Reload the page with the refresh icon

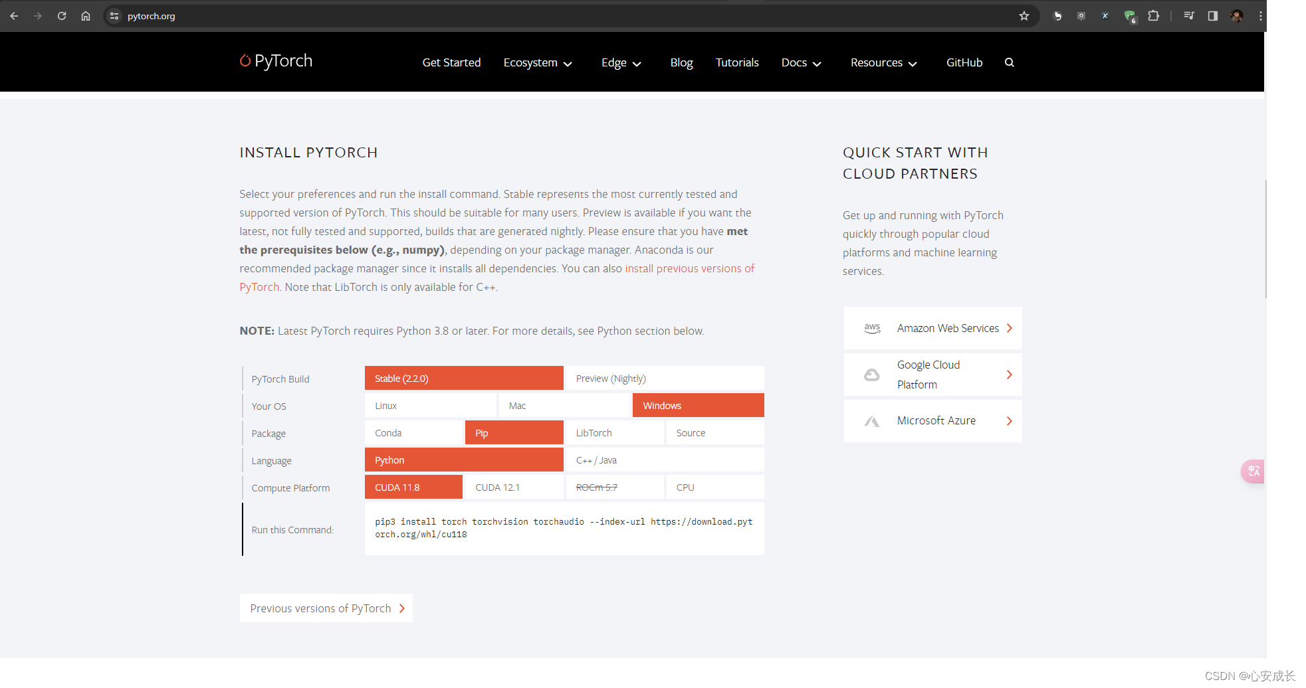(x=62, y=16)
